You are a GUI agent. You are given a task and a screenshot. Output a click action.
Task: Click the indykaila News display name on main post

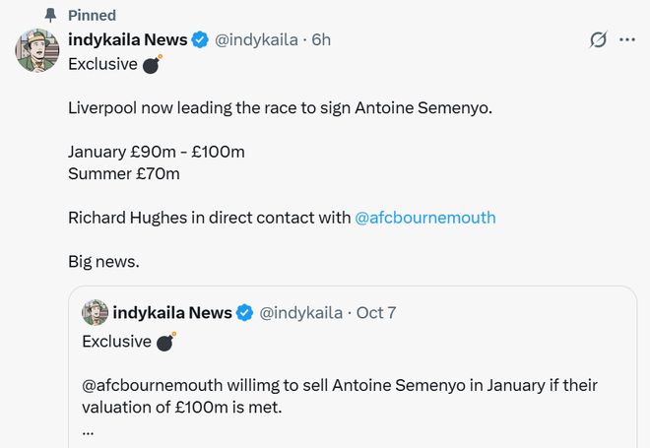coord(127,40)
